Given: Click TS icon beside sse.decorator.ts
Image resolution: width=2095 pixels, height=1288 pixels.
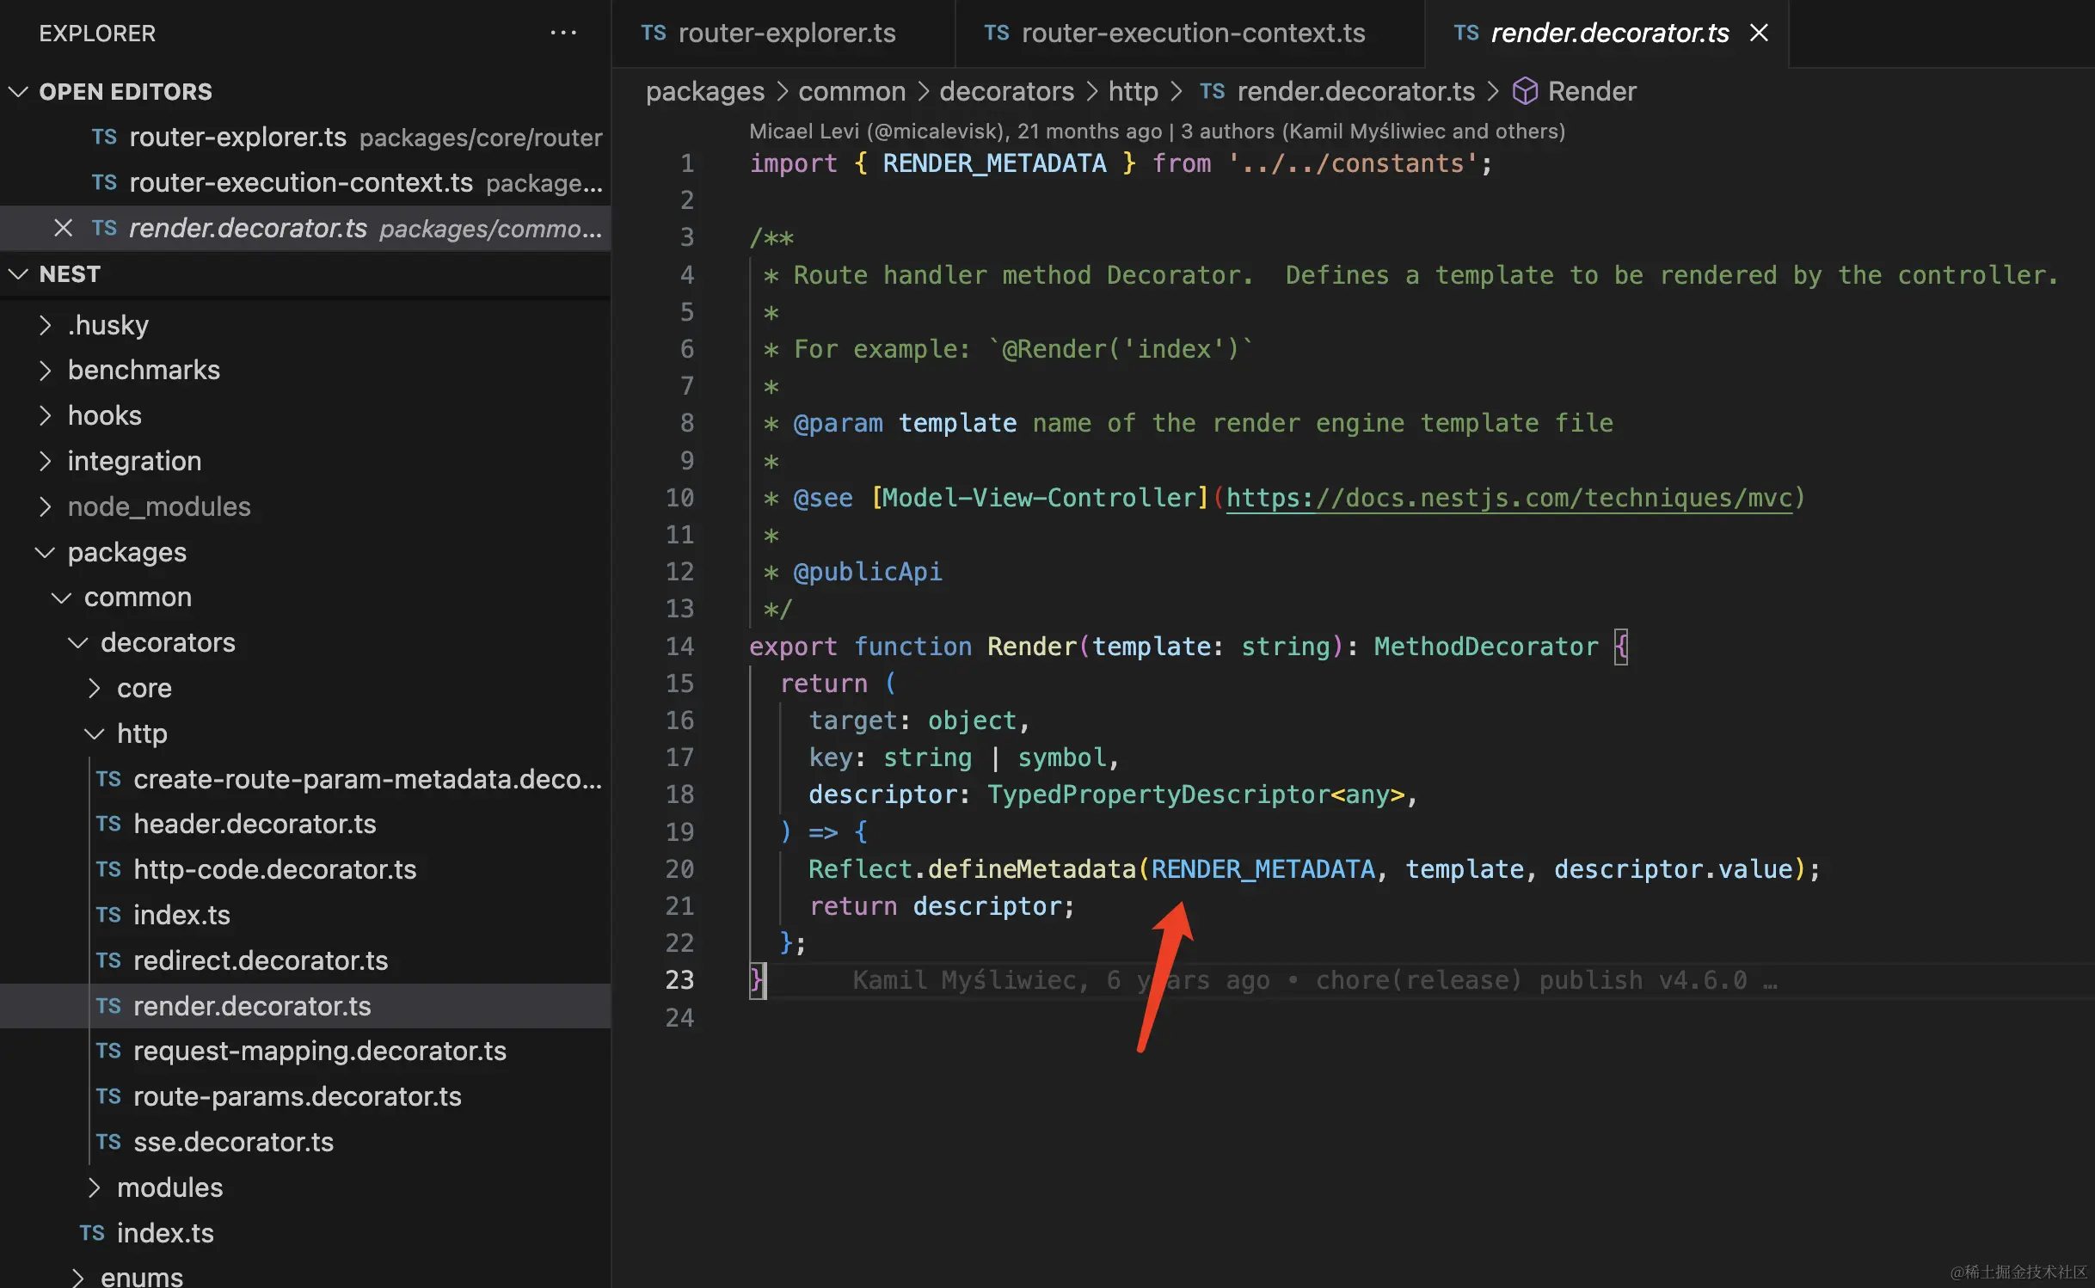Looking at the screenshot, I should [108, 1142].
